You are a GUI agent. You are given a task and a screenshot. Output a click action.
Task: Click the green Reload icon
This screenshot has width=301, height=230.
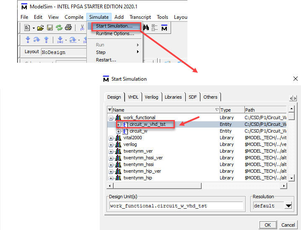(59, 28)
